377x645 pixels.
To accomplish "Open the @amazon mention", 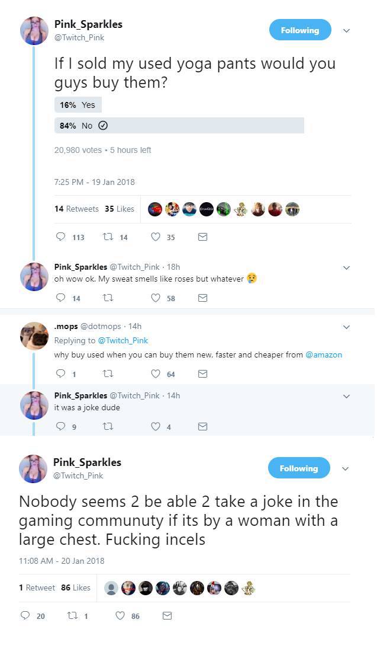I will pos(326,355).
